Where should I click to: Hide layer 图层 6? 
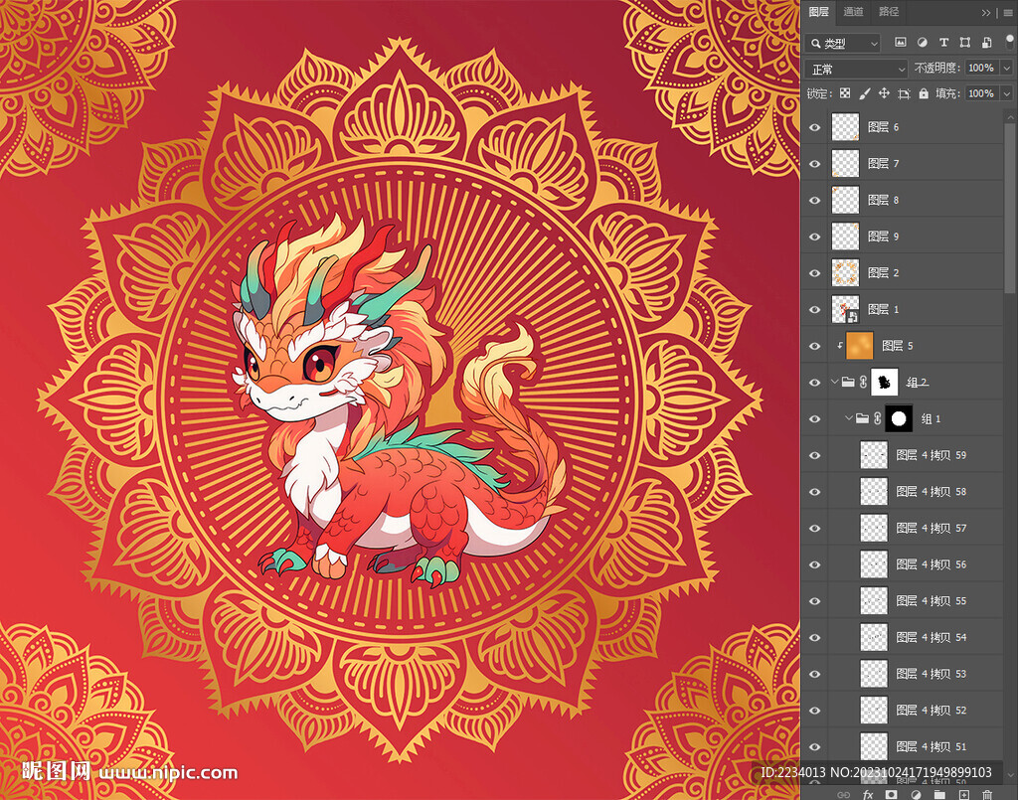click(x=815, y=127)
